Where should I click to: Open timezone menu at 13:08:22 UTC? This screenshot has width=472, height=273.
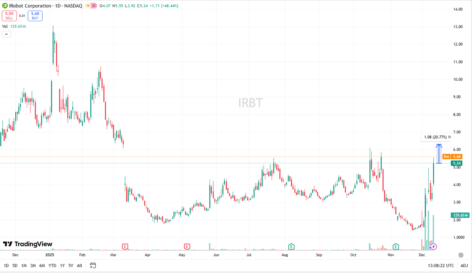(x=441, y=266)
